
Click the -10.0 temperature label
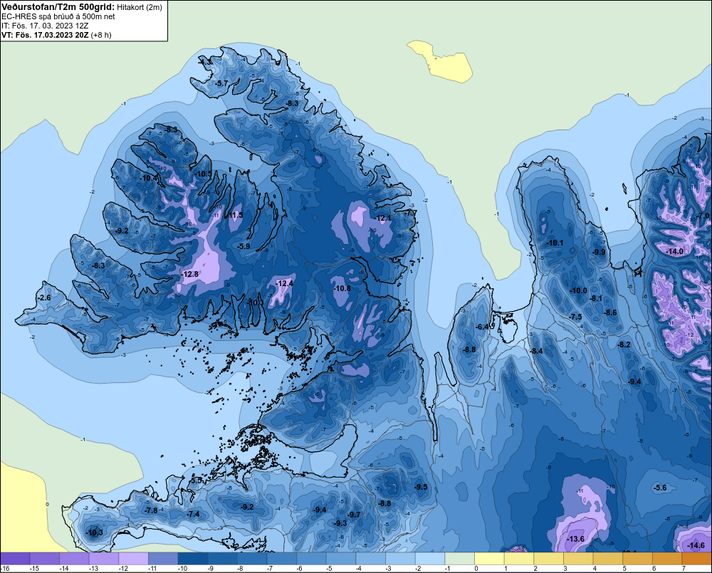pyautogui.click(x=578, y=290)
